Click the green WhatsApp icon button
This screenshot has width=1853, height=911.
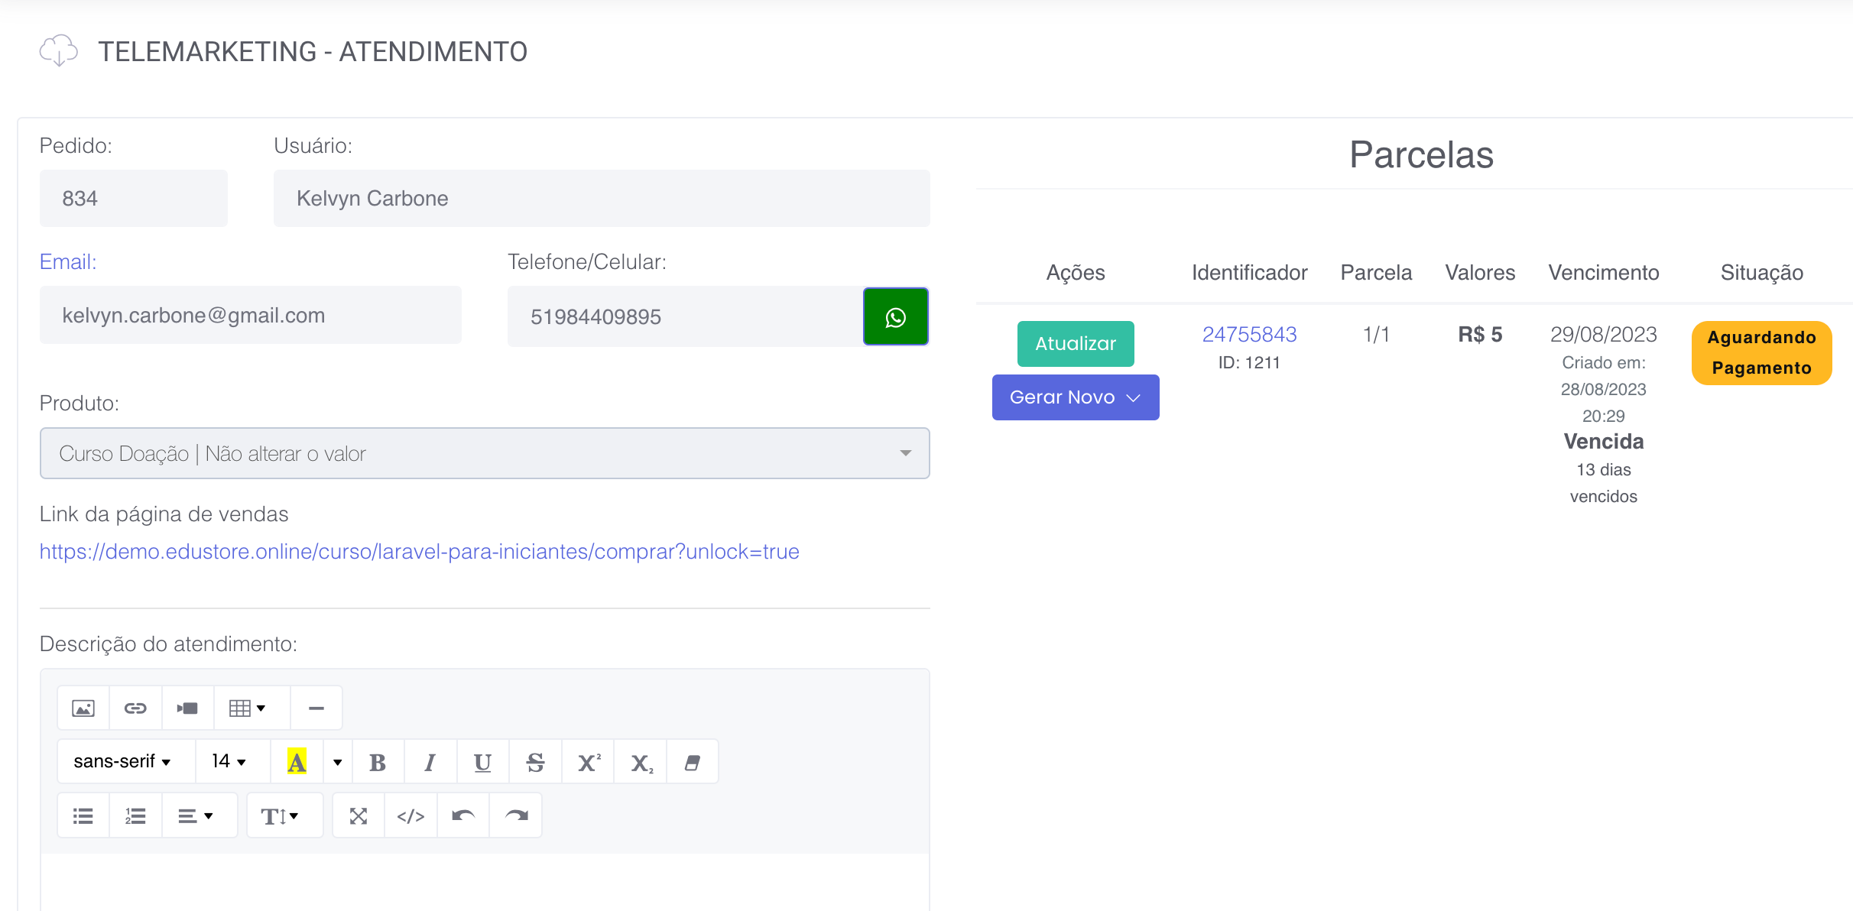coord(895,316)
